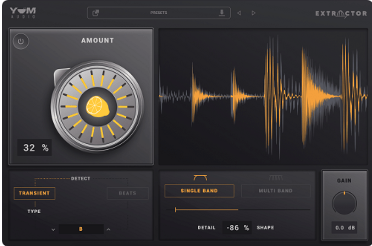Image resolution: width=372 pixels, height=246 pixels.
Task: Select Transient detect mode
Action: point(34,193)
